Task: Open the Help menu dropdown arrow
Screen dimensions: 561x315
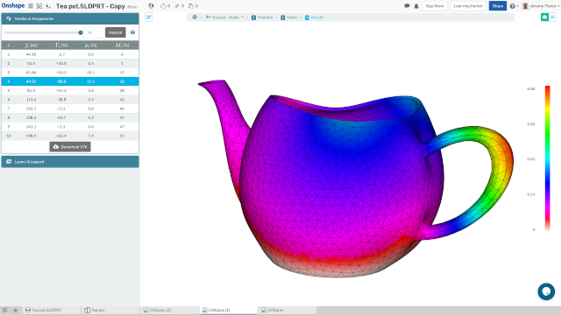Action: tap(517, 6)
